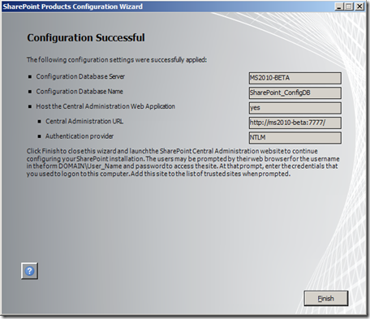This screenshot has height=319, width=370.
Task: Open the blue question mark help button
Action: click(29, 270)
